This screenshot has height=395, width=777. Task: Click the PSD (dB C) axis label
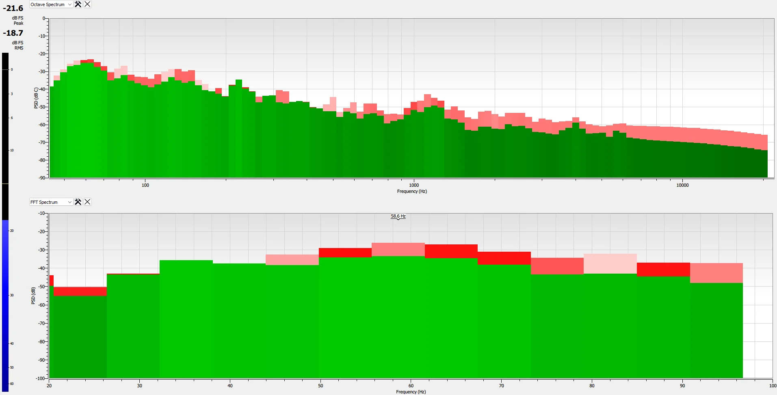tap(36, 98)
